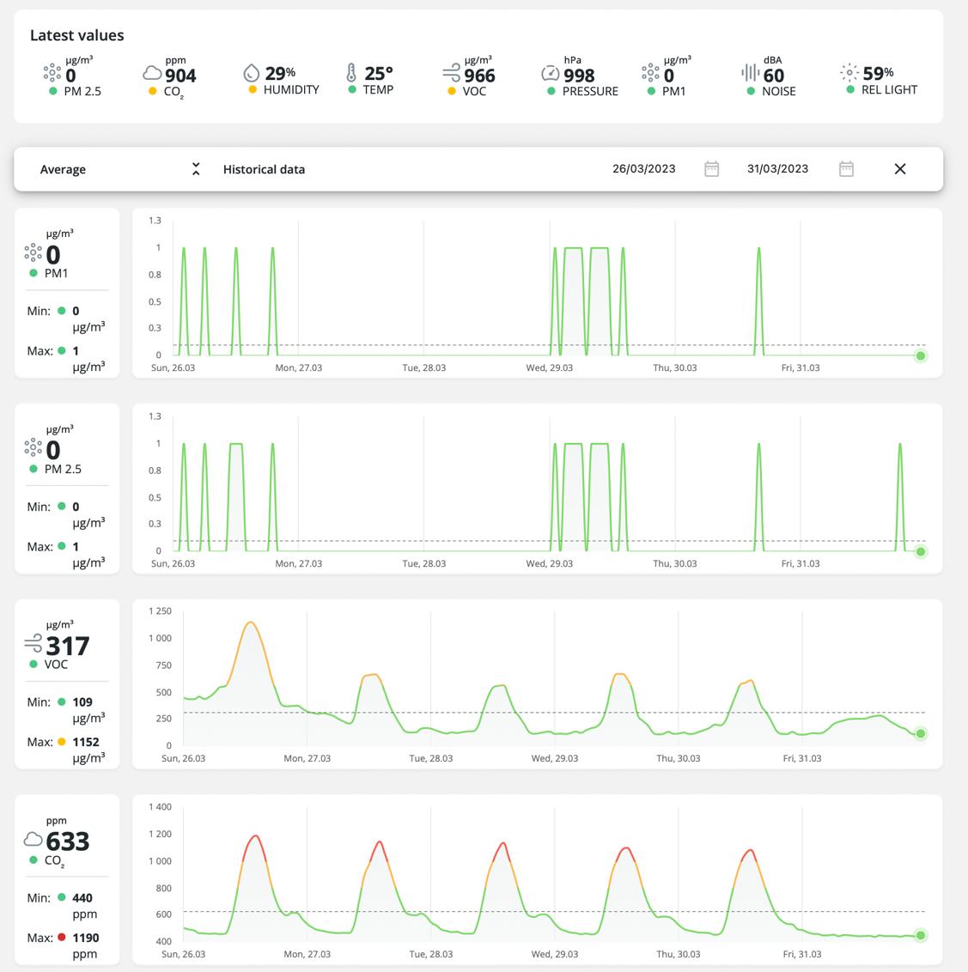Close the historical data filter bar
This screenshot has height=972, width=968.
coord(900,168)
